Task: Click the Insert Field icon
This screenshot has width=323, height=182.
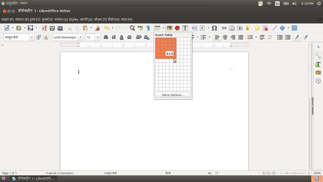Action: (202, 28)
